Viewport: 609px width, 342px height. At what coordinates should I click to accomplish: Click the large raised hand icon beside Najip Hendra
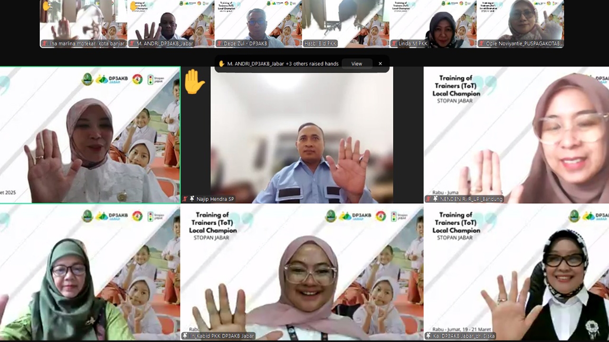[194, 82]
